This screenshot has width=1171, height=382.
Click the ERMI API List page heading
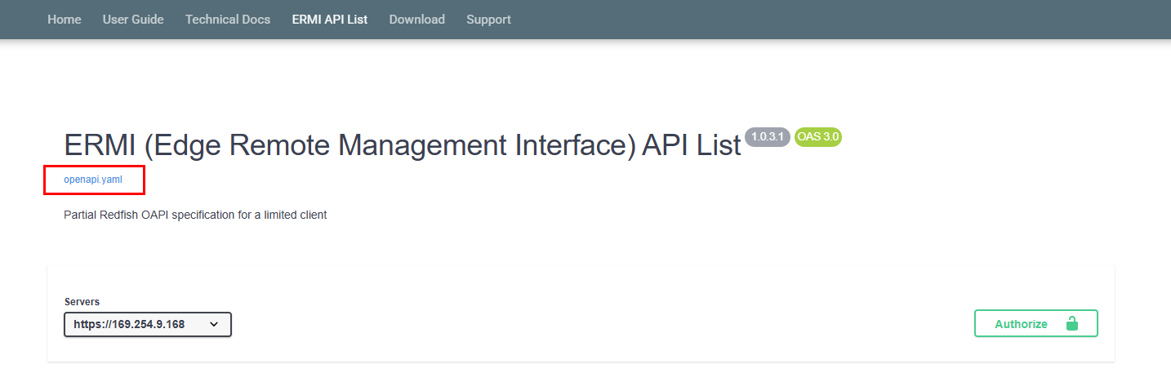tap(402, 145)
